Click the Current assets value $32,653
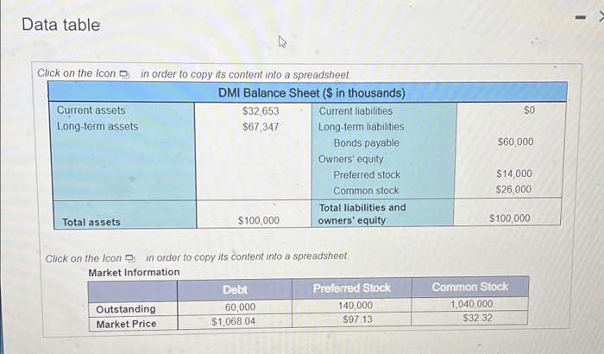The width and height of the screenshot is (604, 354). 261,111
